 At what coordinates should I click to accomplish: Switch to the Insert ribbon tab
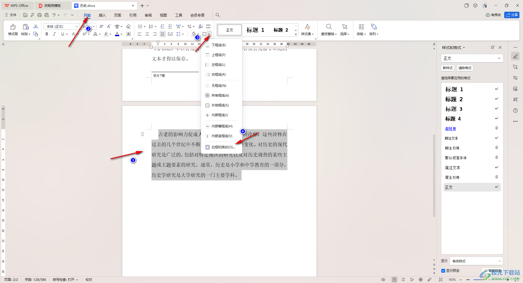(x=102, y=15)
